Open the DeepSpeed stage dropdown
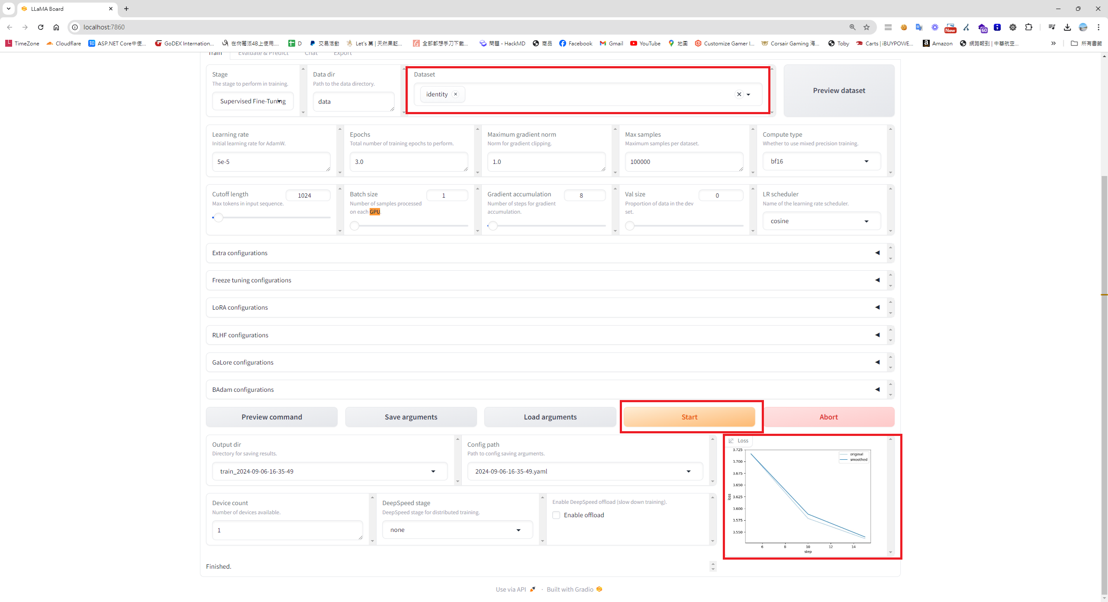Screen dimensions: 1108x602 pos(457,530)
